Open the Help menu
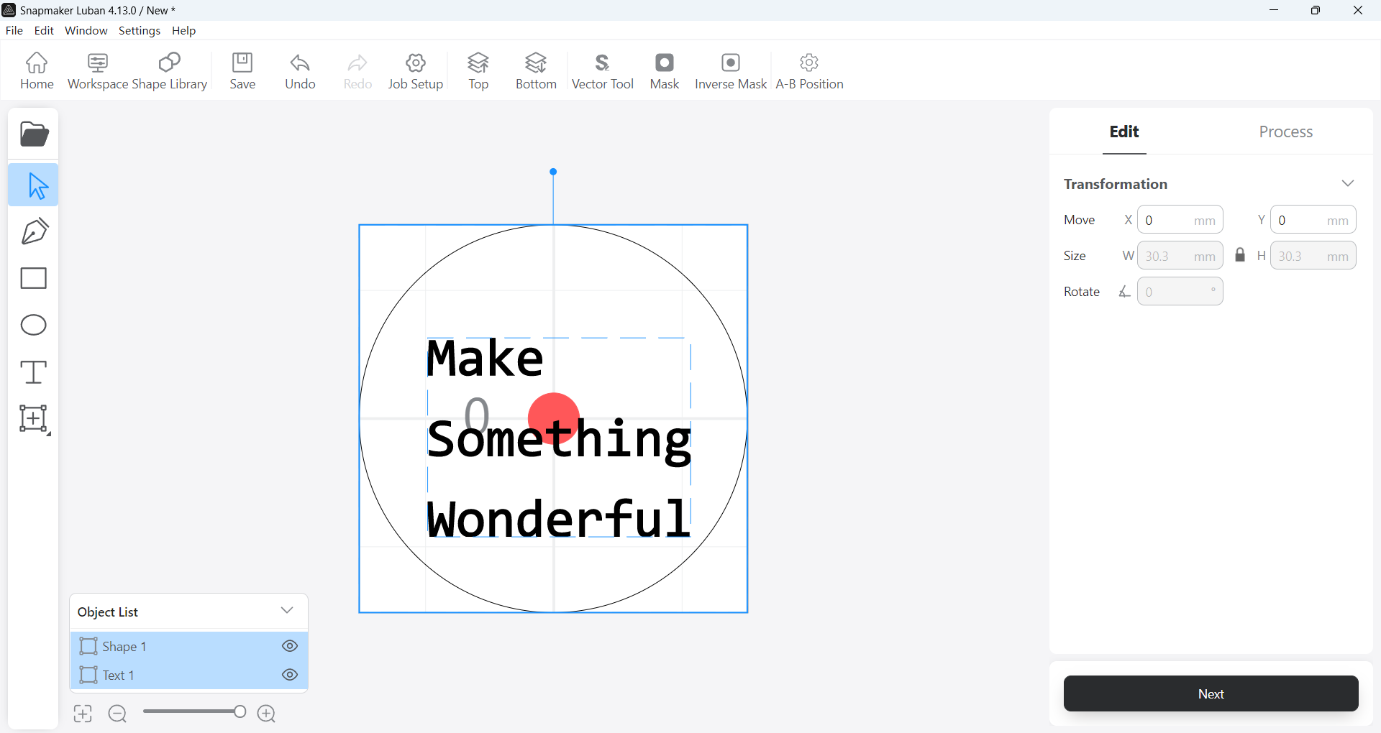Viewport: 1381px width, 733px height. click(184, 30)
